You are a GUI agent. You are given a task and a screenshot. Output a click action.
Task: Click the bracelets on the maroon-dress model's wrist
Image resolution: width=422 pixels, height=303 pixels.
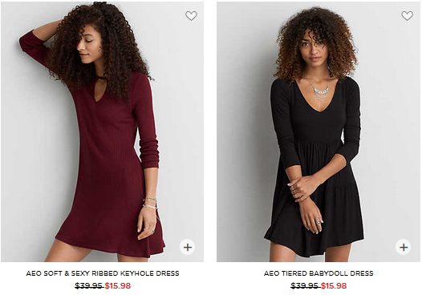click(150, 204)
